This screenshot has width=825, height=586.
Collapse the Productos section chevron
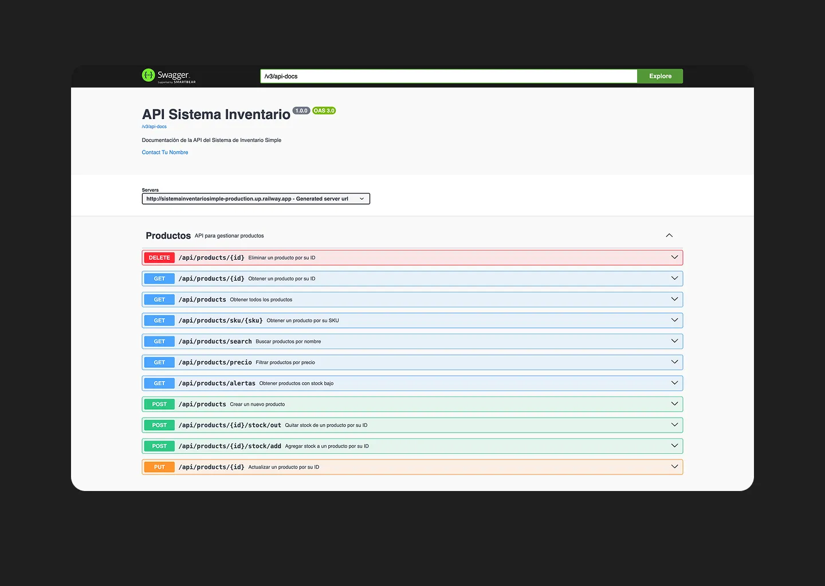[x=669, y=235]
